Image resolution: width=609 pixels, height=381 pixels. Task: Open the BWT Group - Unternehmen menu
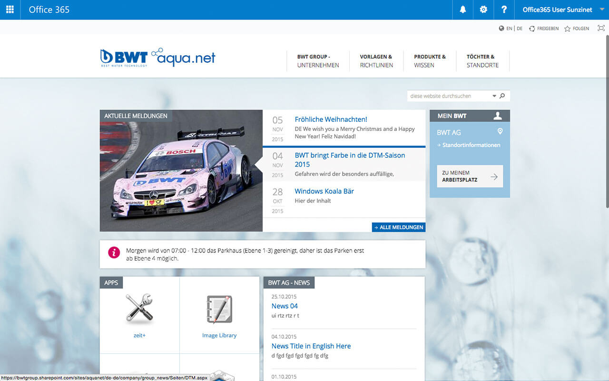318,61
